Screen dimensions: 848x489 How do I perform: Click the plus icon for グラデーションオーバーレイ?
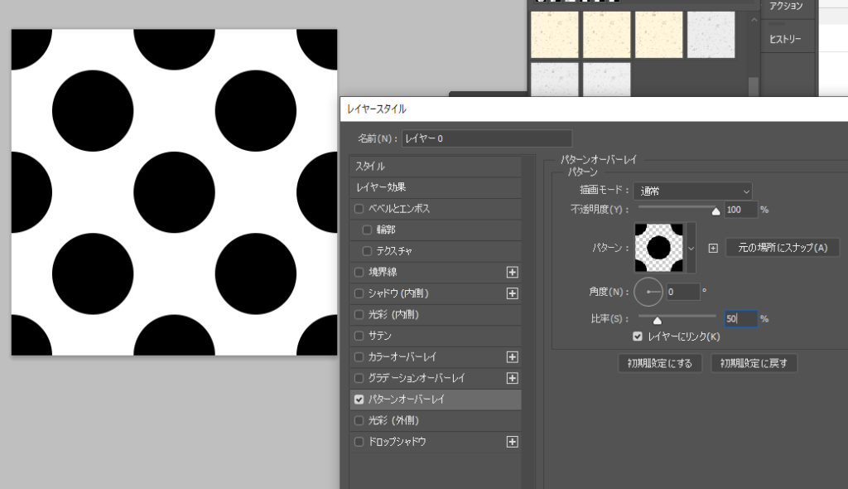(x=512, y=378)
